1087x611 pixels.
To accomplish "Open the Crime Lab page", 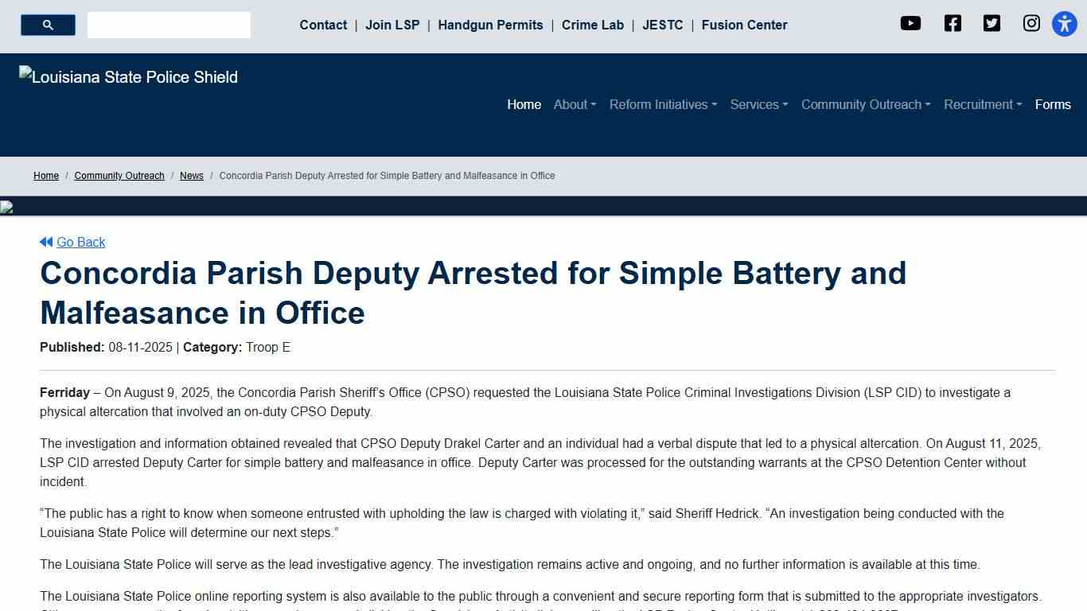I will click(592, 25).
